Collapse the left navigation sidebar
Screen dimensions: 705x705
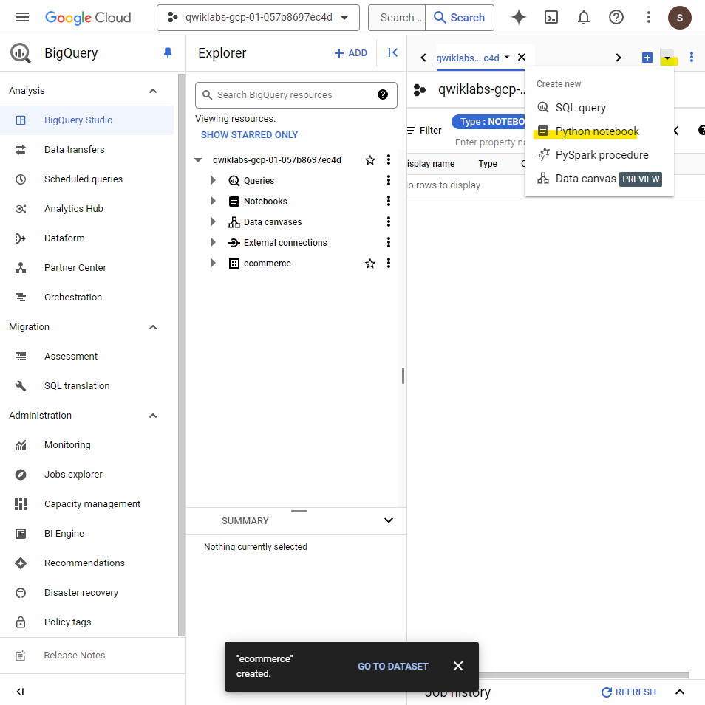click(x=20, y=692)
